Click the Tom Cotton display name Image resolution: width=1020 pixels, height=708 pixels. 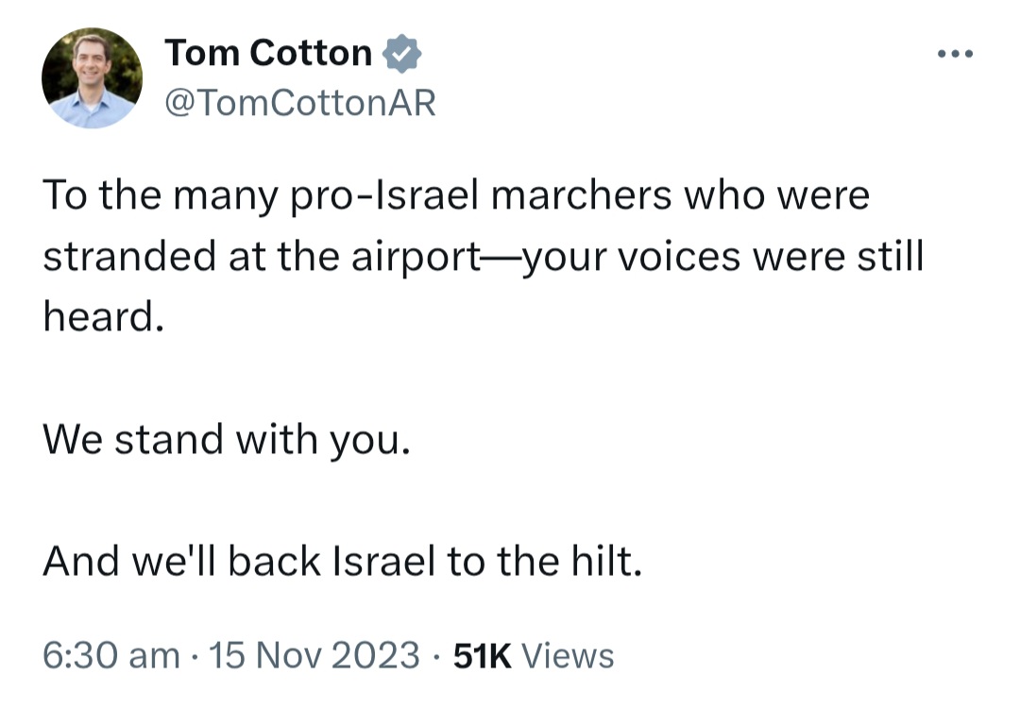268,53
